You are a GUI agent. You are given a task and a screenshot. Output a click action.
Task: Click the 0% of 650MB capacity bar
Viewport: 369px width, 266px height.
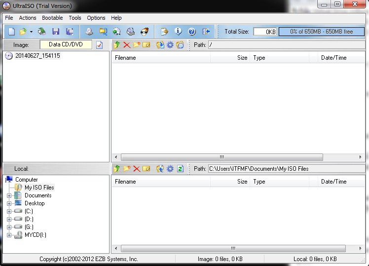(322, 32)
